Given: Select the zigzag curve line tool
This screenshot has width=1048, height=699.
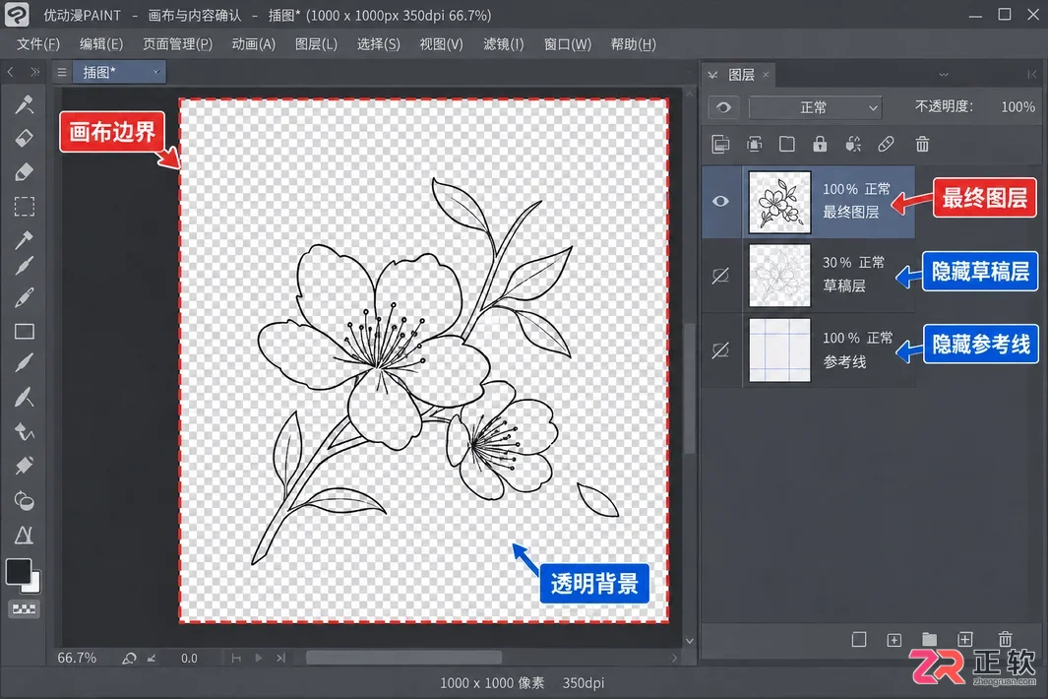Looking at the screenshot, I should pyautogui.click(x=24, y=432).
